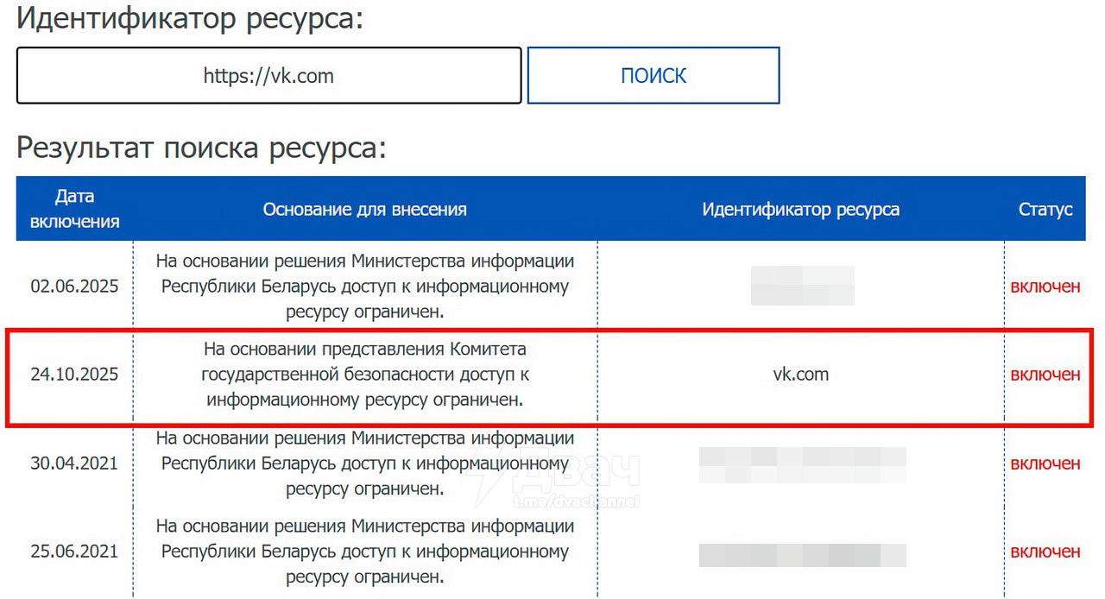
Task: Click the ПОИСК search button
Action: tap(654, 75)
